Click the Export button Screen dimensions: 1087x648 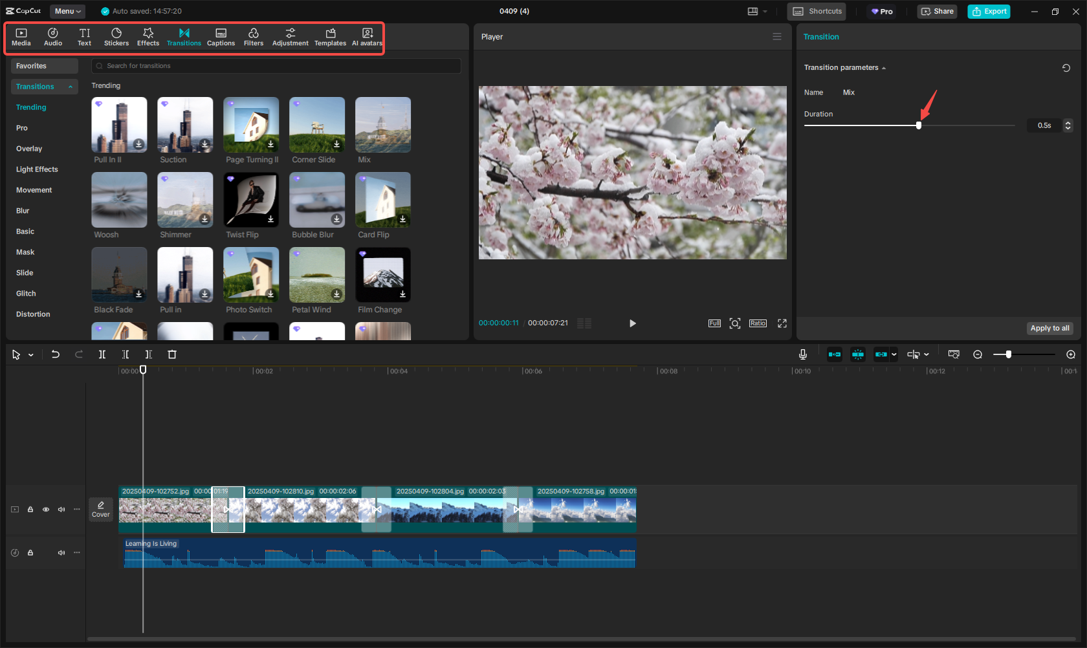tap(989, 11)
